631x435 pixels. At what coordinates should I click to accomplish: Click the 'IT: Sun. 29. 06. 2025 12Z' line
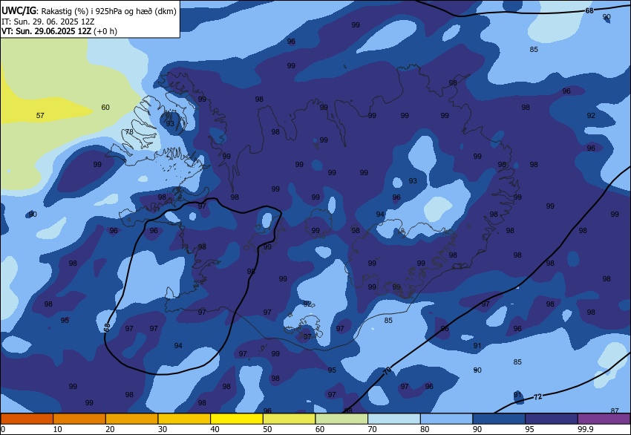(x=48, y=22)
